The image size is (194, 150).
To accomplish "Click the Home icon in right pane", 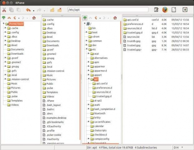I will pyautogui.click(x=115, y=18).
